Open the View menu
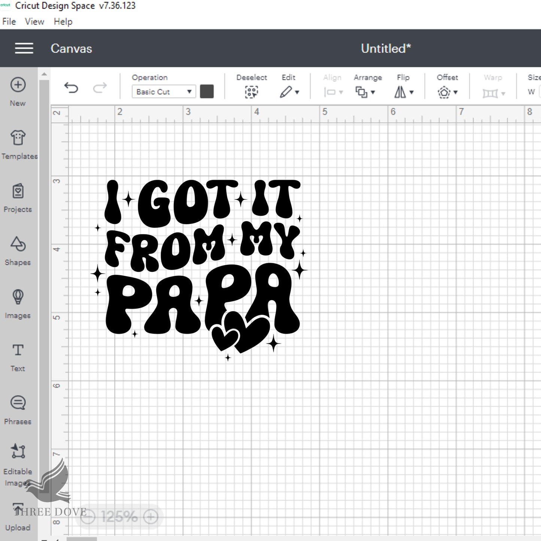The height and width of the screenshot is (541, 541). (34, 22)
